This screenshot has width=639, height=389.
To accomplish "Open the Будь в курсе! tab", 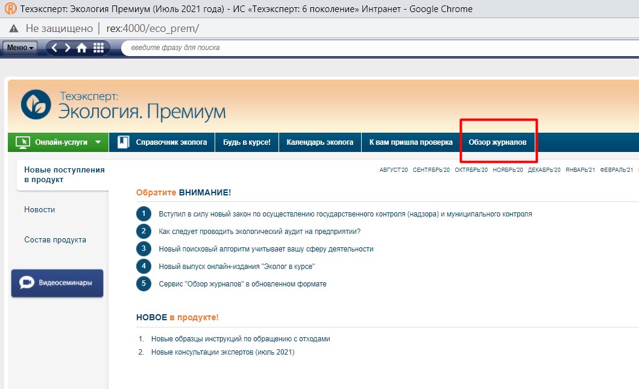I will 247,142.
